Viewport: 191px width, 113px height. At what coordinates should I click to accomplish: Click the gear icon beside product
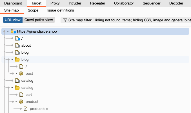[21, 101]
